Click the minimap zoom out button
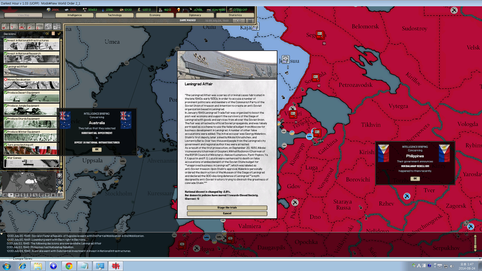 tap(60, 188)
